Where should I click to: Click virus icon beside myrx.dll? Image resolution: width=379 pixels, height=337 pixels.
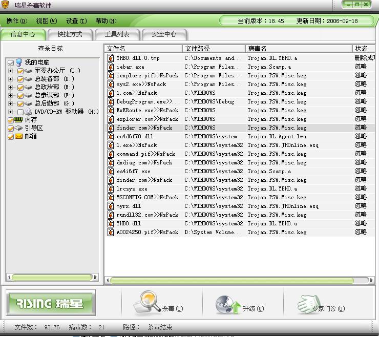111,206
